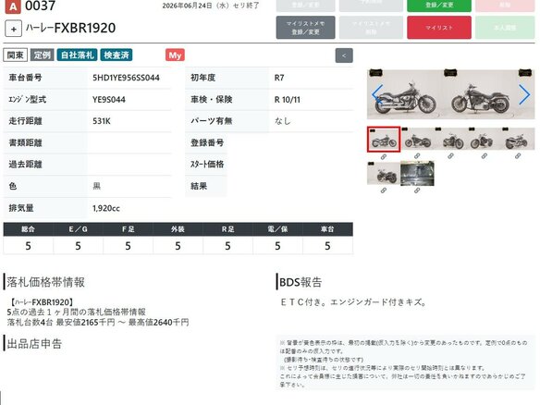Show next photo with right blue arrow
The image size is (540, 405).
coord(524,94)
